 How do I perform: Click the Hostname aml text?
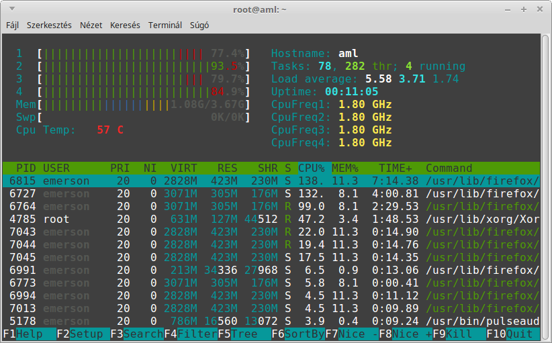(x=315, y=54)
